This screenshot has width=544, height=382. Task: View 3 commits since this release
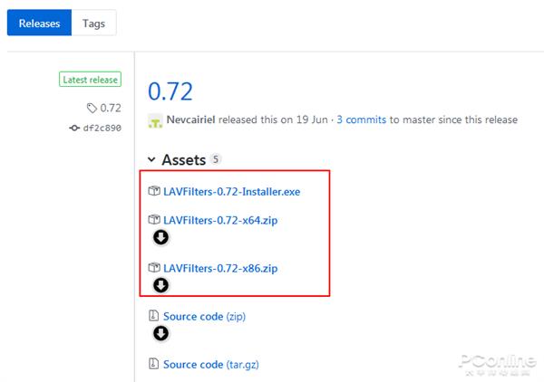[362, 119]
